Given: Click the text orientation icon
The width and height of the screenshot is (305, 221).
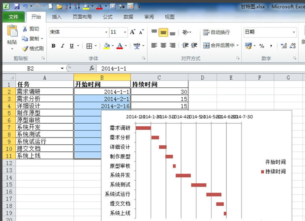Looking at the screenshot, I should [x=185, y=32].
